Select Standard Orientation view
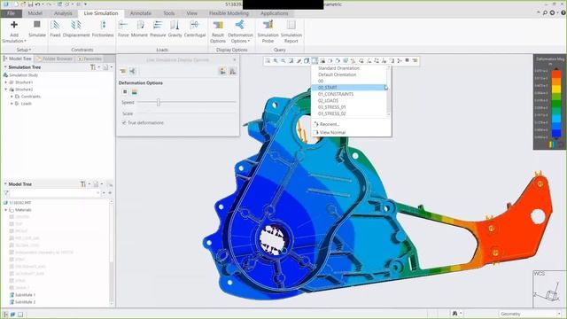This screenshot has height=319, width=567. [x=338, y=68]
